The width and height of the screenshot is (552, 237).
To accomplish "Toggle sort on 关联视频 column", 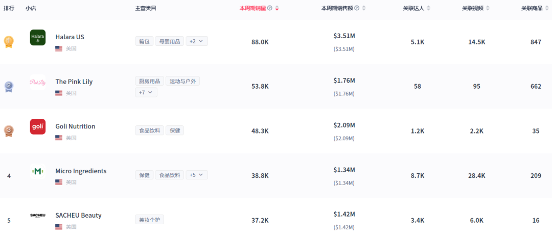I will pos(488,8).
